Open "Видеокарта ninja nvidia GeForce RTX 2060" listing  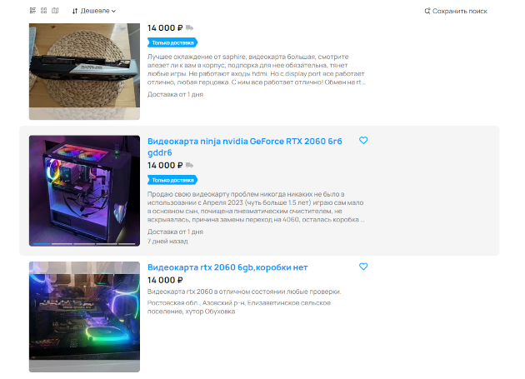pos(245,147)
